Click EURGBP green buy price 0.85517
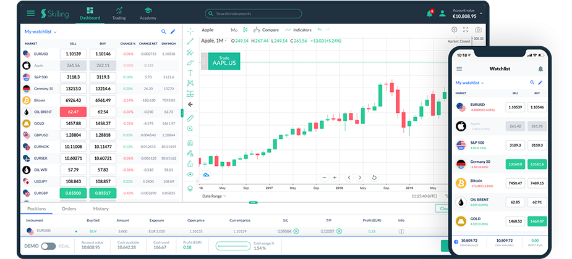This screenshot has height=259, width=572. pos(103,193)
